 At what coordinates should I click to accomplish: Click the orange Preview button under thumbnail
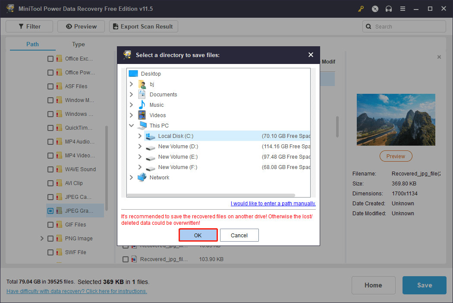pos(396,156)
